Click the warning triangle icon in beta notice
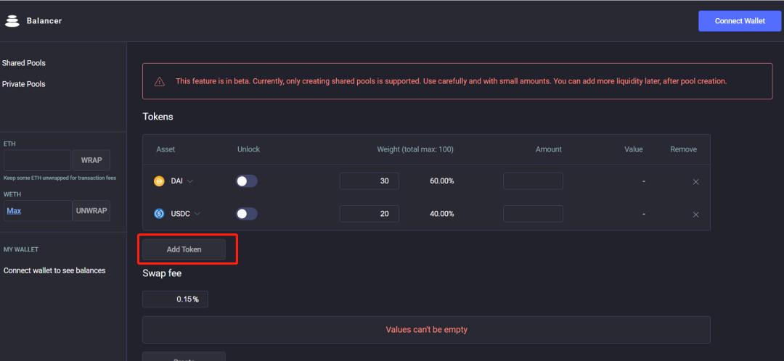The image size is (784, 361). pos(160,81)
